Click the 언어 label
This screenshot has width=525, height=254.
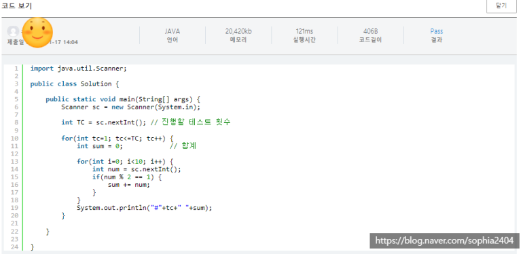pos(173,40)
